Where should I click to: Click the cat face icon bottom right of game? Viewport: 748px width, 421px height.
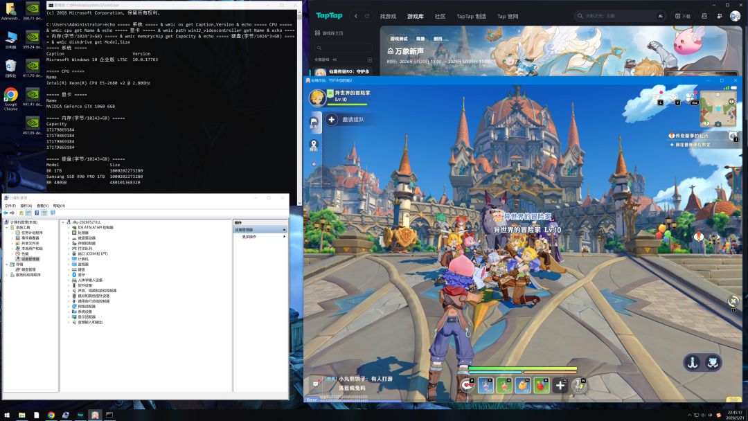[x=713, y=363]
